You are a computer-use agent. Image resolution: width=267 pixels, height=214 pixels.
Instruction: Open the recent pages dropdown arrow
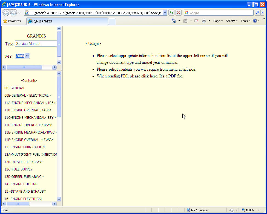tap(20, 13)
